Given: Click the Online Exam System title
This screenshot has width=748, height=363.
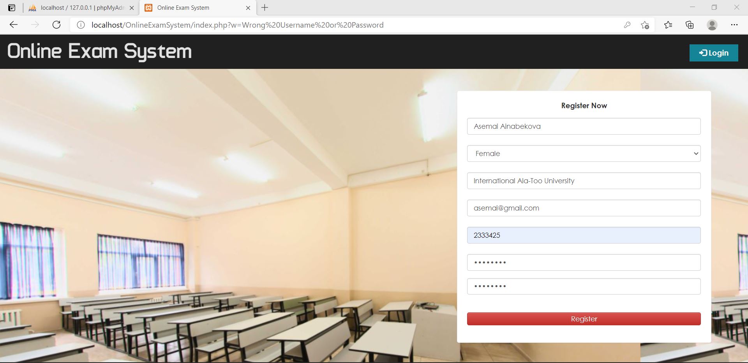Looking at the screenshot, I should point(99,51).
